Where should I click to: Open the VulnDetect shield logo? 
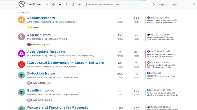[22, 4]
